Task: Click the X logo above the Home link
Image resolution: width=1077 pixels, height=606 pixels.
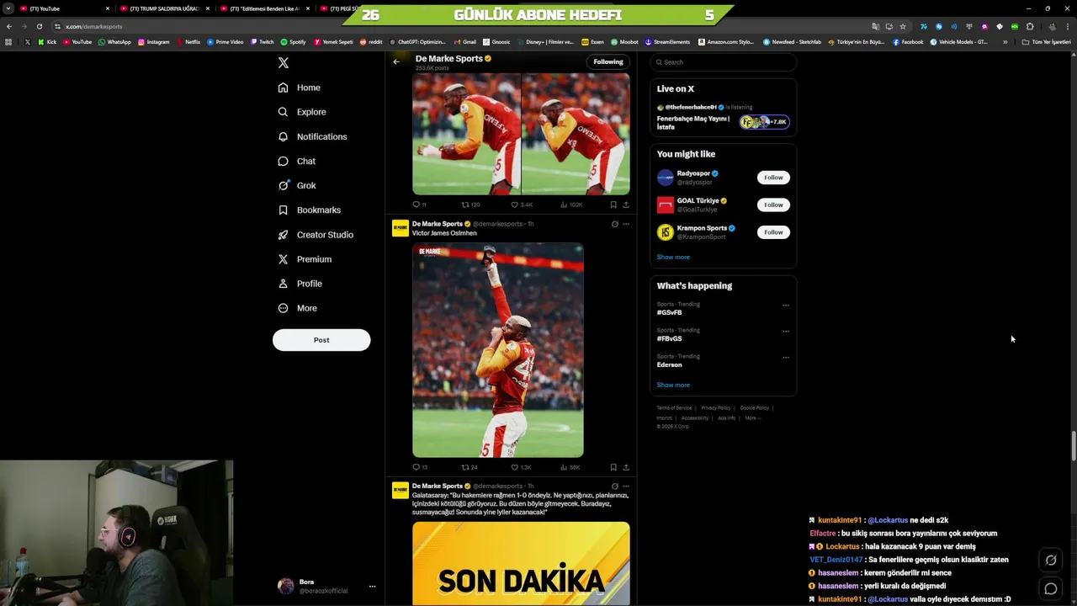Action: (284, 63)
